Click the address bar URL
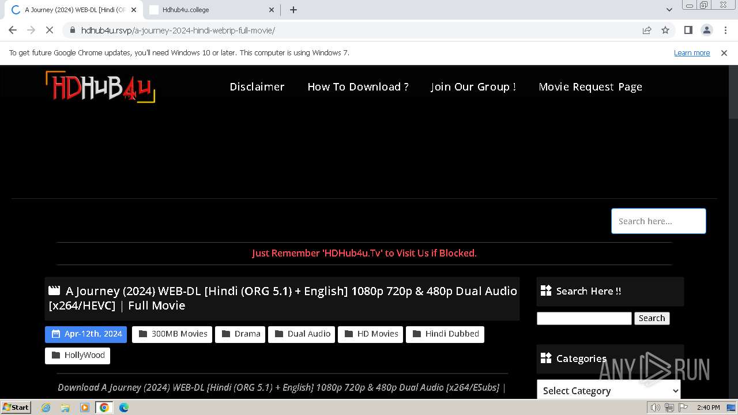The width and height of the screenshot is (738, 415). coord(178,30)
